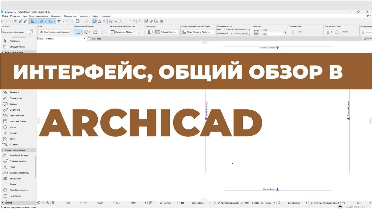Toggle the highlighted suspend groups icon

tap(95, 21)
